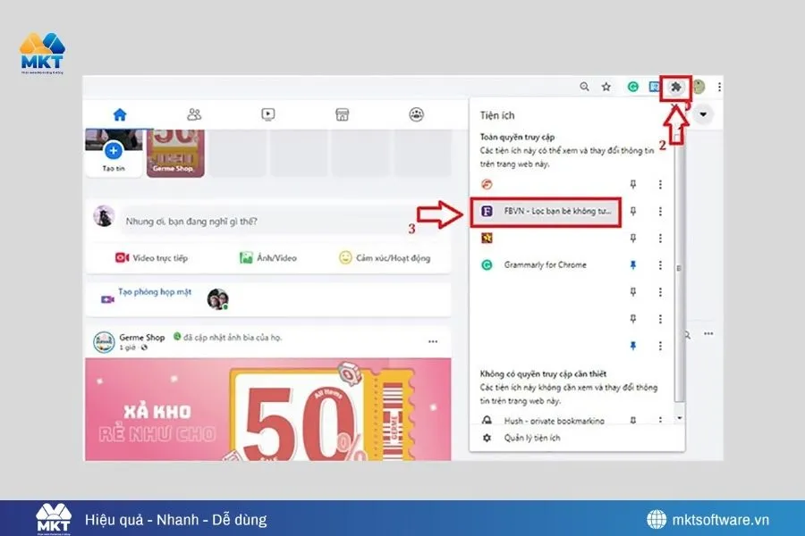805x536 pixels.
Task: Select the Grammarly icon in the browser toolbar
Action: (x=633, y=87)
